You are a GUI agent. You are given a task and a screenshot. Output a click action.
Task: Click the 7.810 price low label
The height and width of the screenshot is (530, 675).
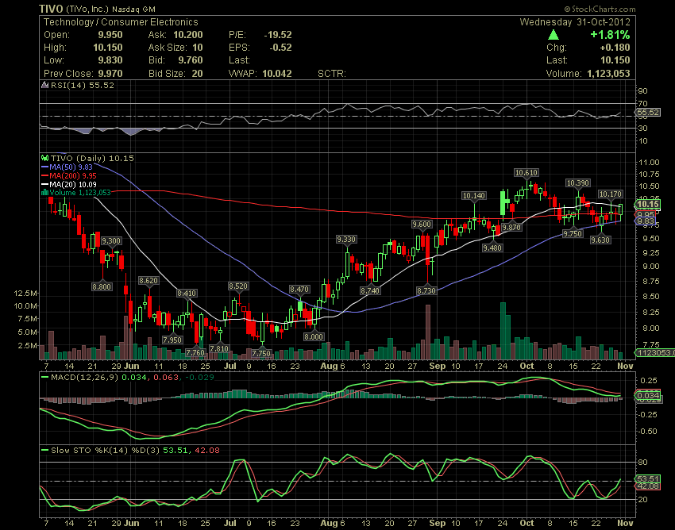(218, 348)
